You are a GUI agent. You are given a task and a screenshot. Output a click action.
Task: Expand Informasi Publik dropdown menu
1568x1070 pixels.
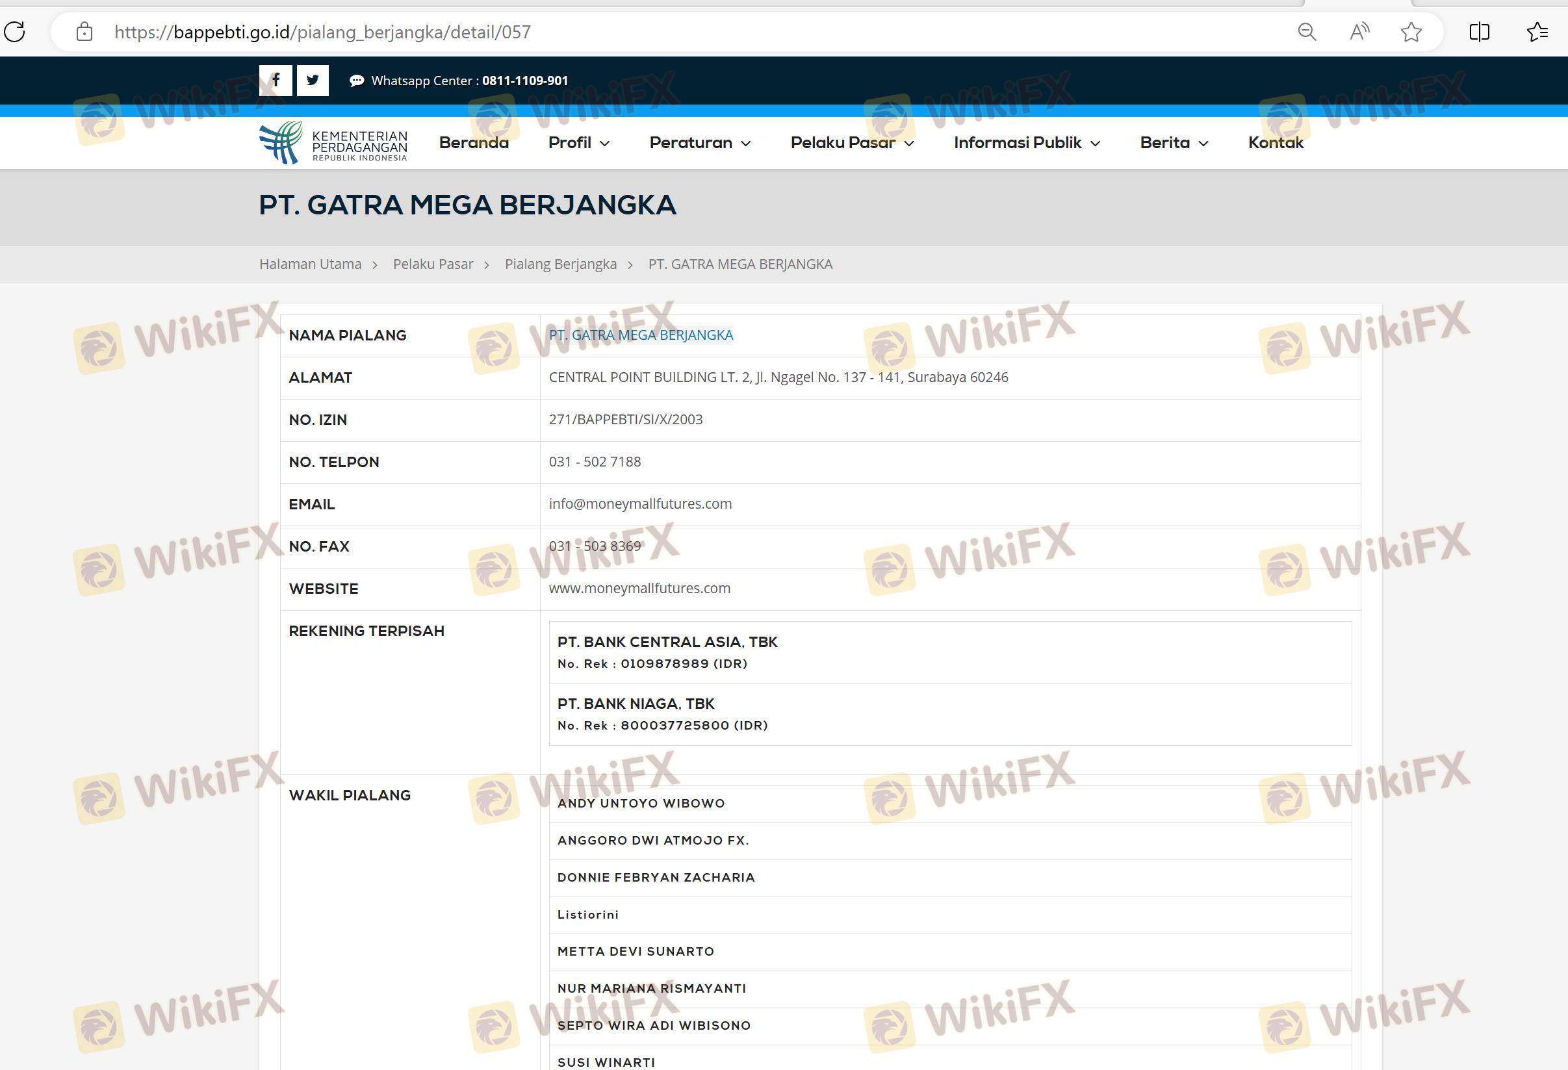1026,143
